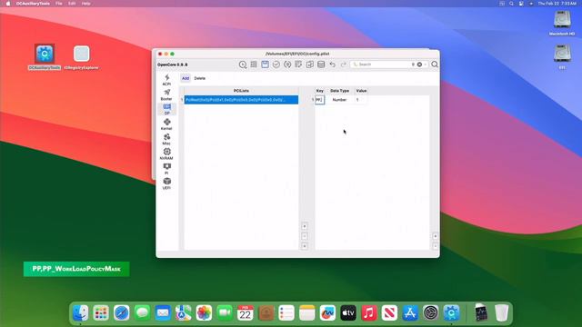
Task: Select the OCAuxiliaryTools desktop icon
Action: tap(45, 56)
